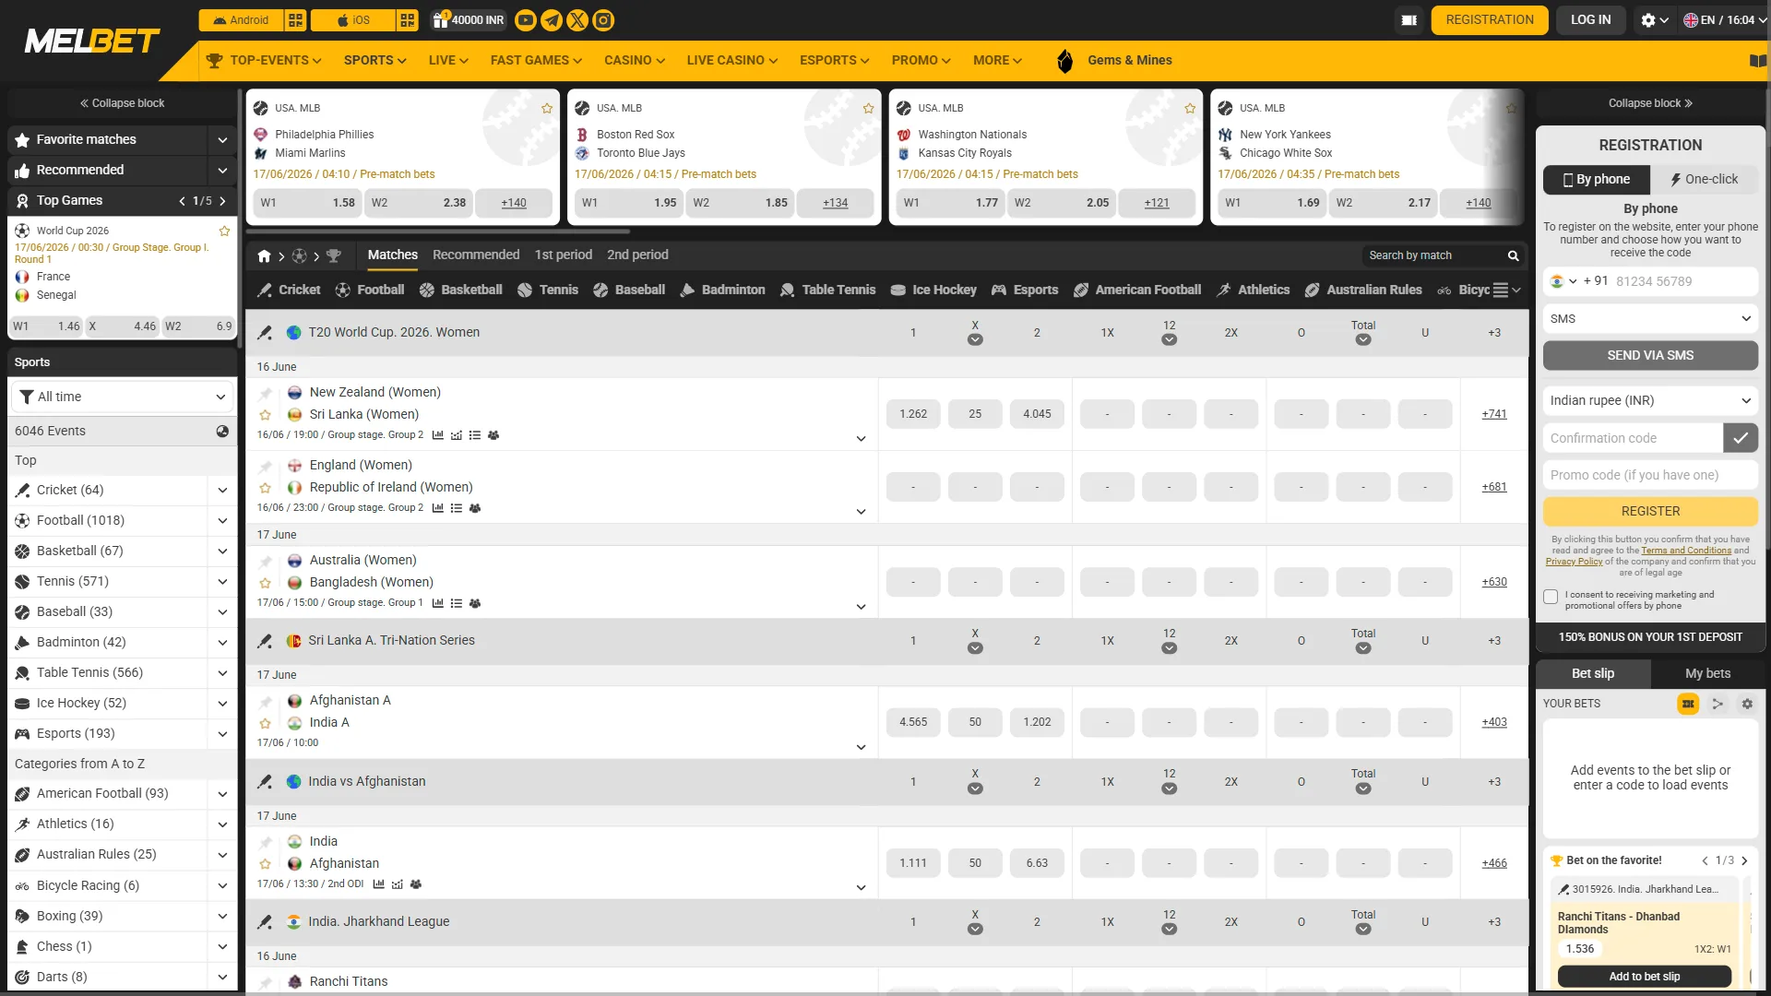Open the All time filter dropdown

tap(122, 397)
